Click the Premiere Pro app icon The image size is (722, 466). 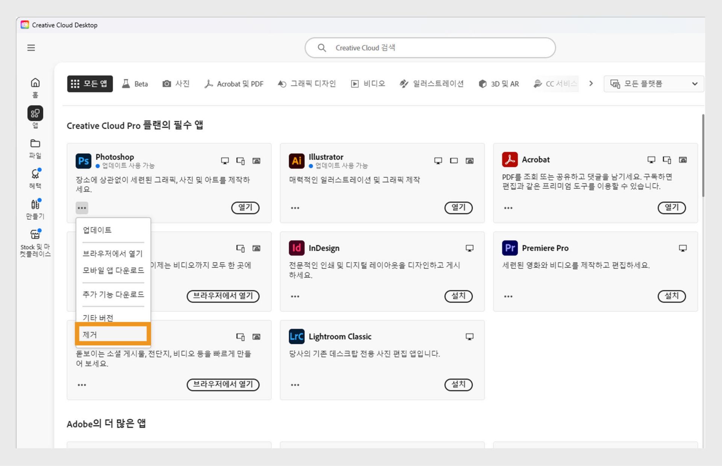pos(510,248)
